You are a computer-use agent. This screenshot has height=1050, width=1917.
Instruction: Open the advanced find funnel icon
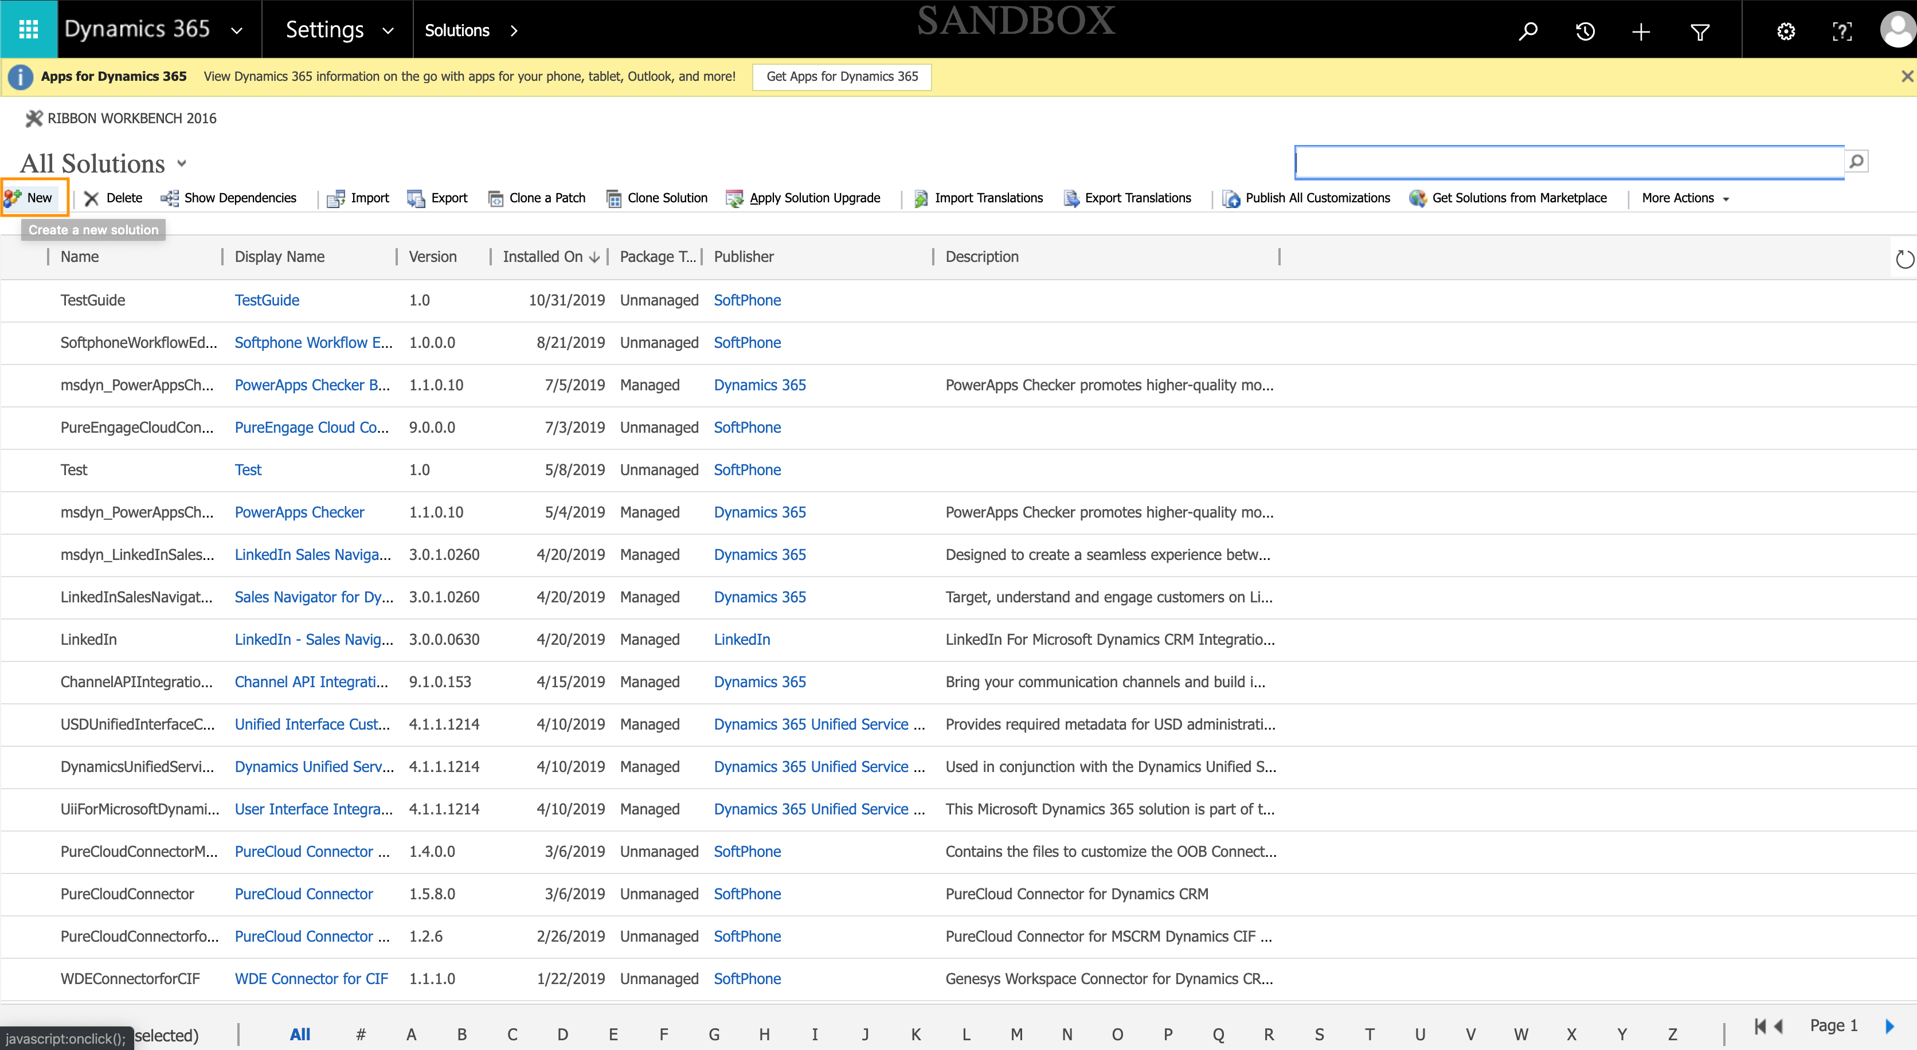click(x=1700, y=32)
